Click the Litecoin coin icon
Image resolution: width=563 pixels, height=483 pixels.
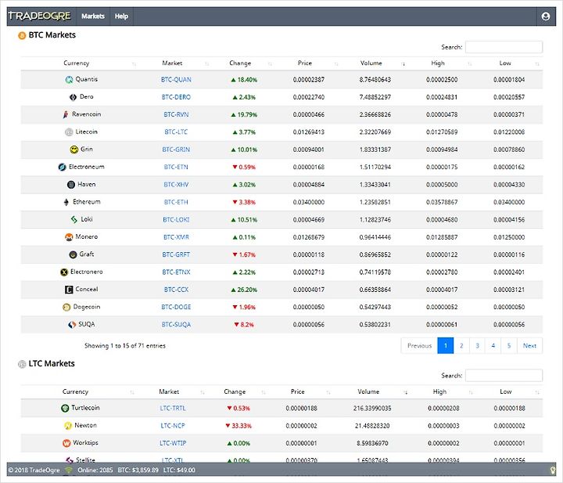(x=69, y=132)
